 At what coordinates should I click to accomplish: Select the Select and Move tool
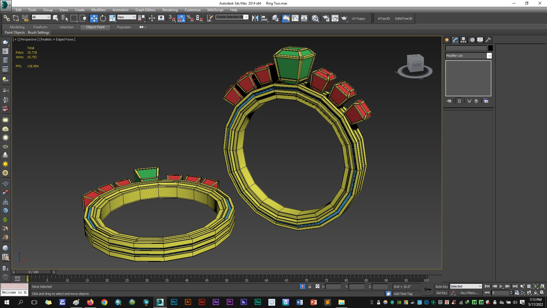94,18
